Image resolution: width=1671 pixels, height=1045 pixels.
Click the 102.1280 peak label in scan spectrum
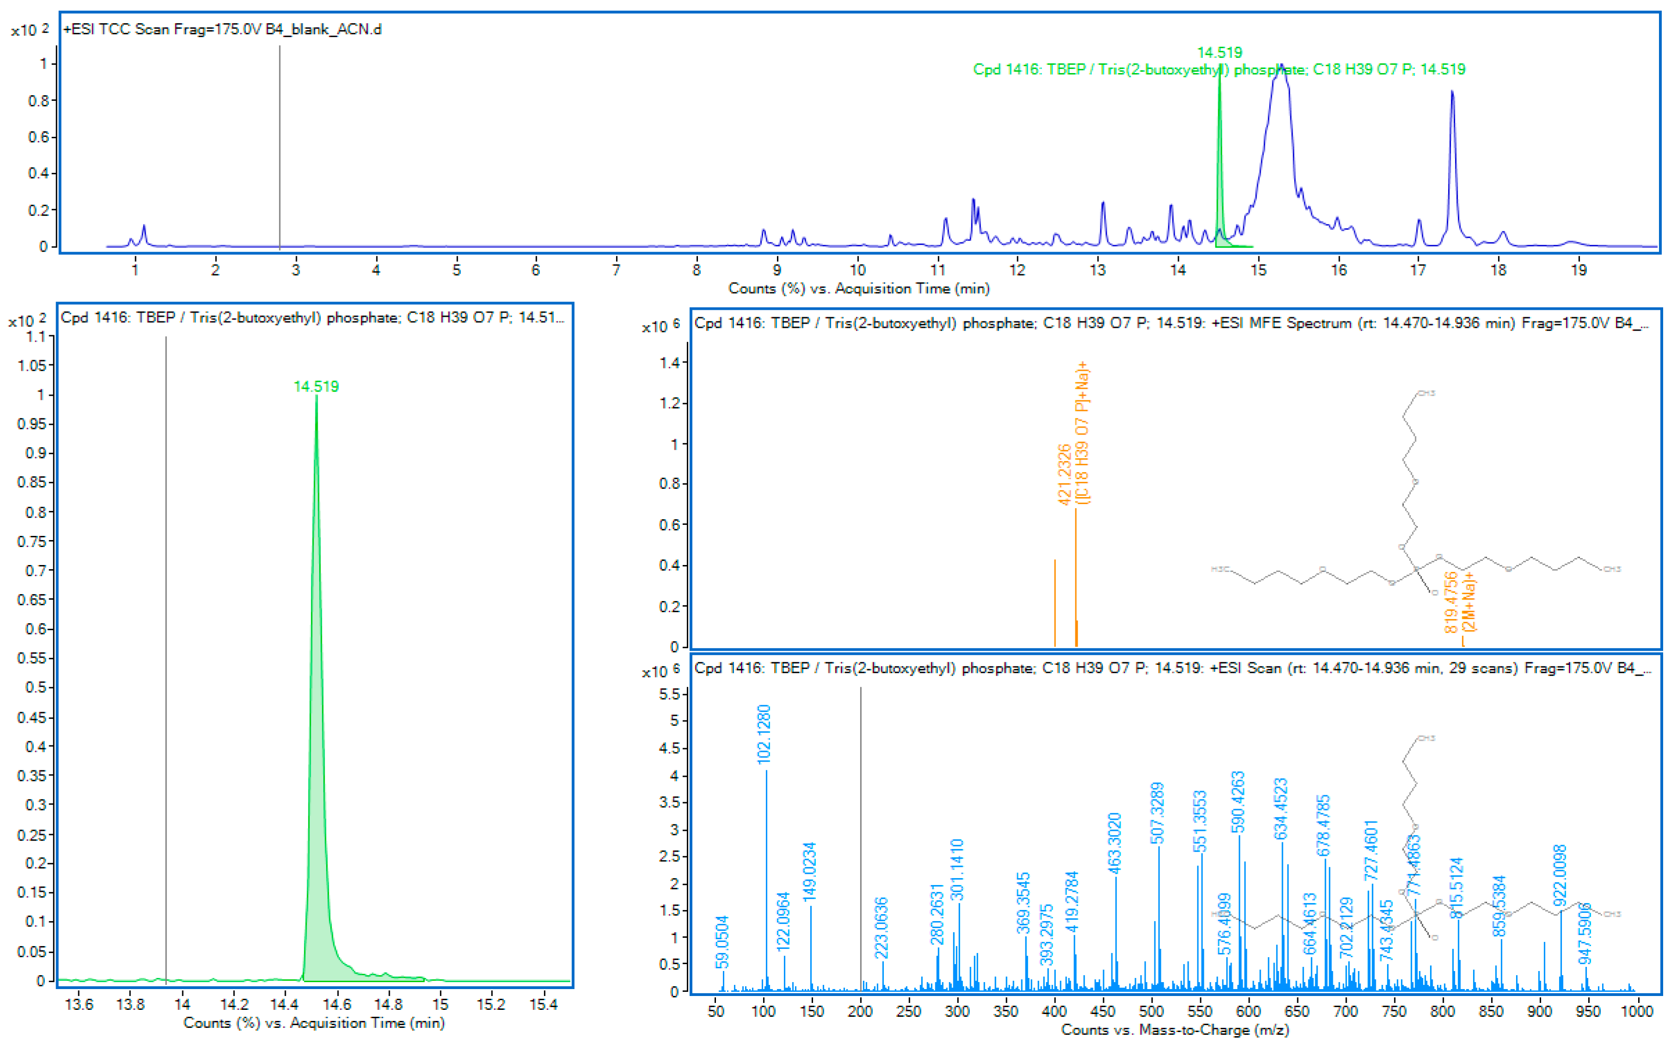click(763, 734)
